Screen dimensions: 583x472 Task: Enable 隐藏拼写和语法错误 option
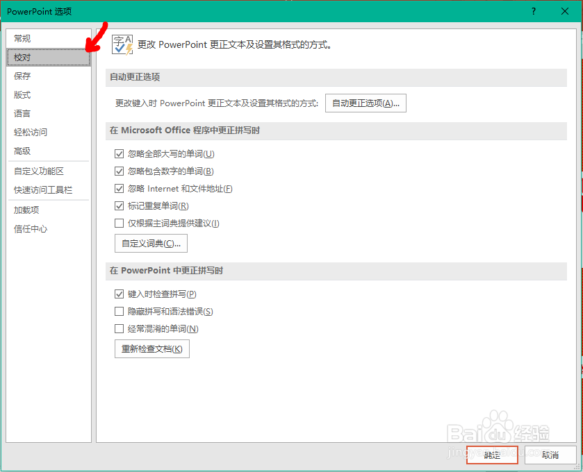pos(119,311)
